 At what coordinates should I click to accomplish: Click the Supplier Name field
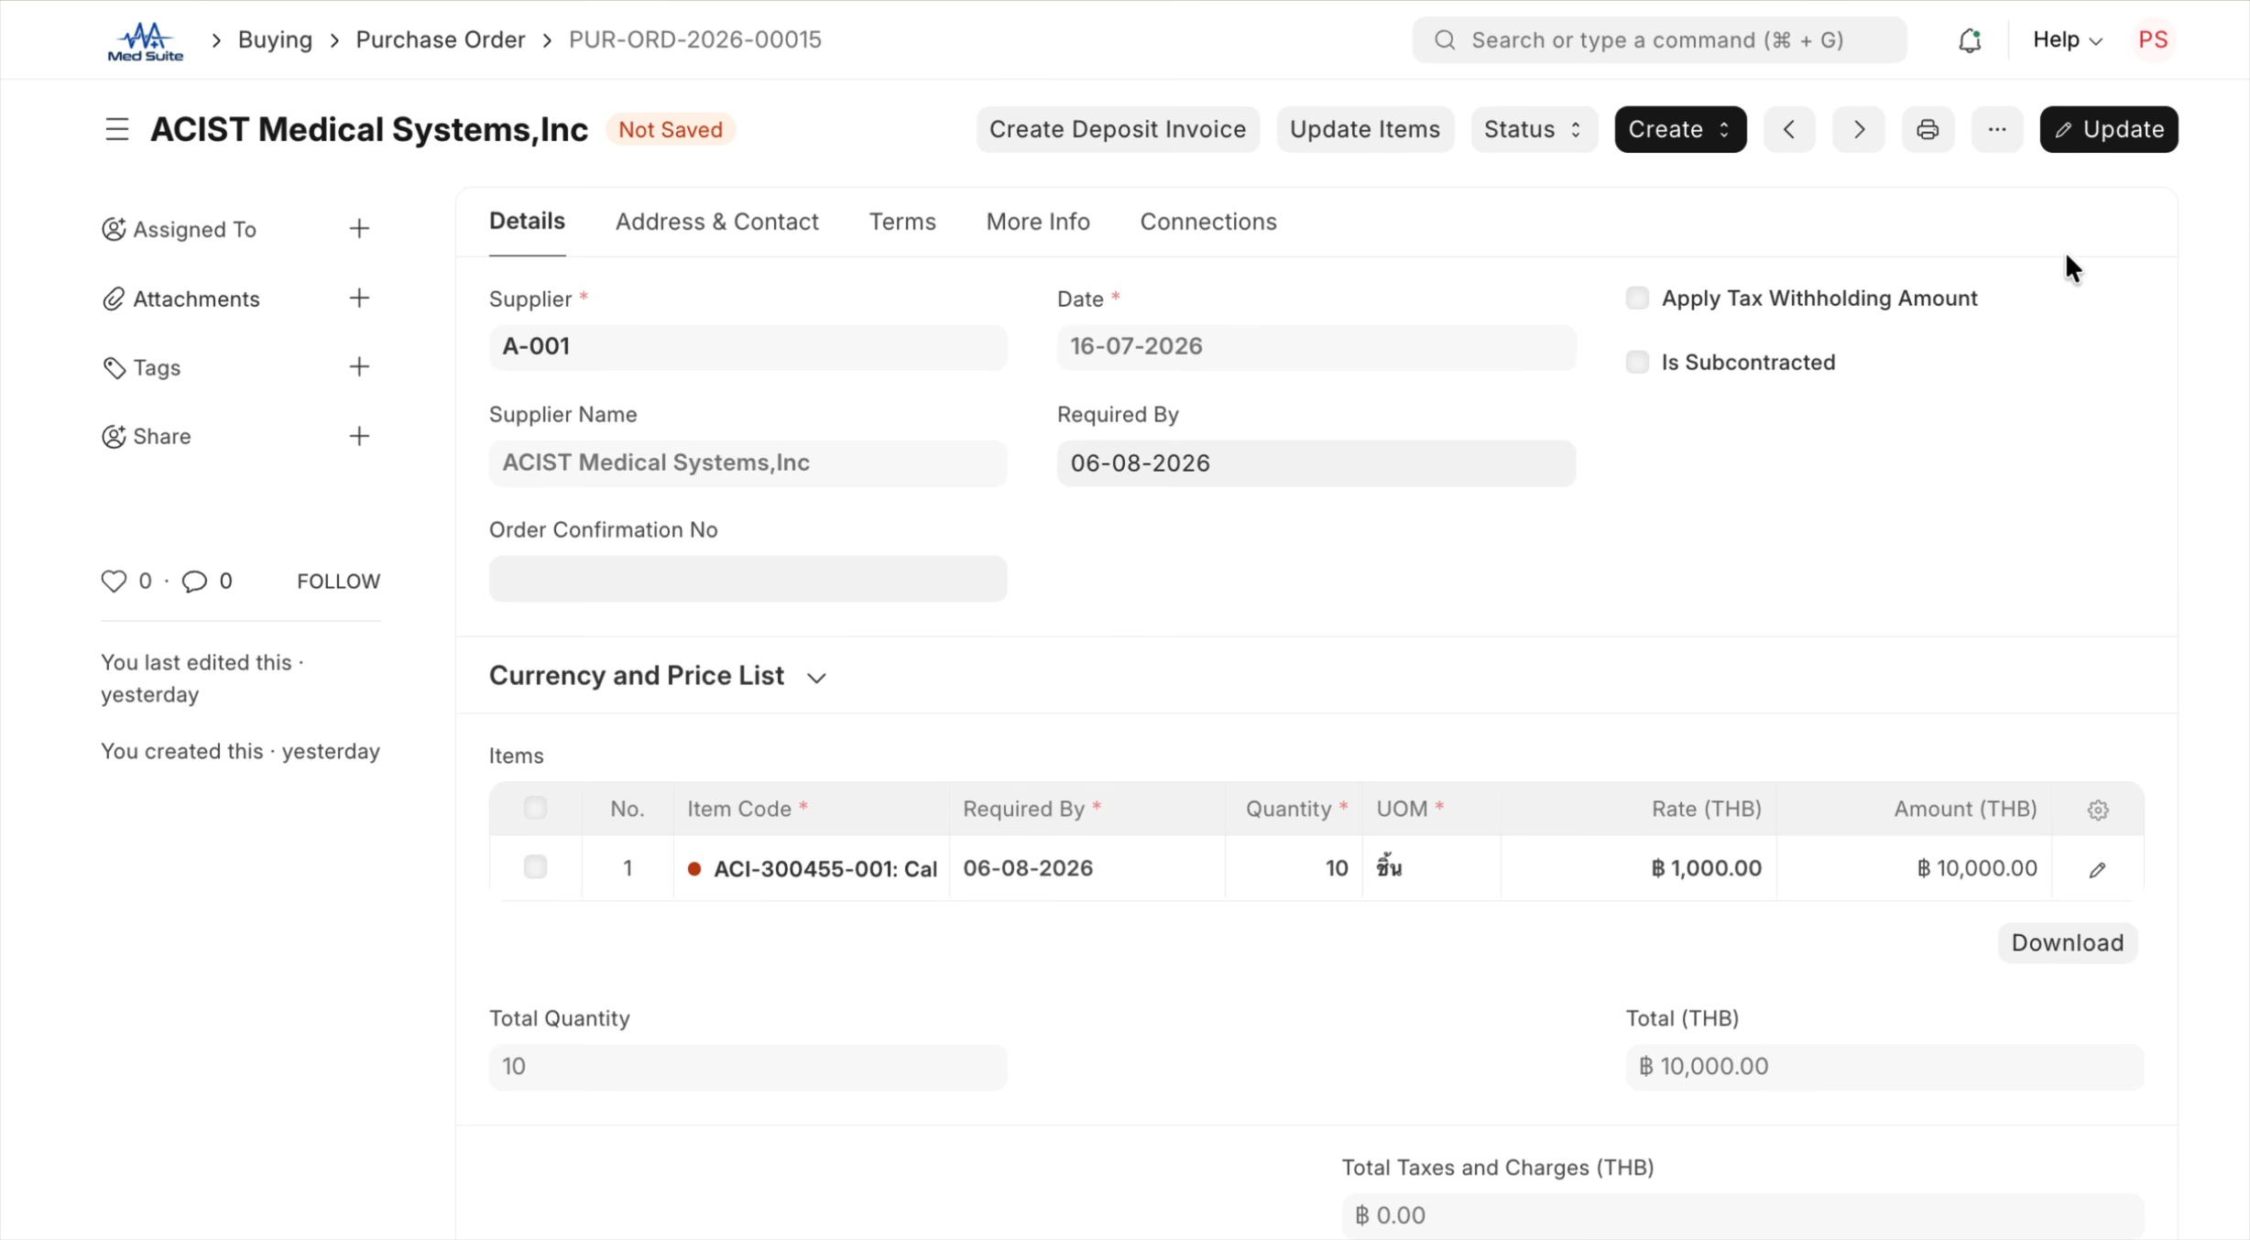(x=748, y=463)
